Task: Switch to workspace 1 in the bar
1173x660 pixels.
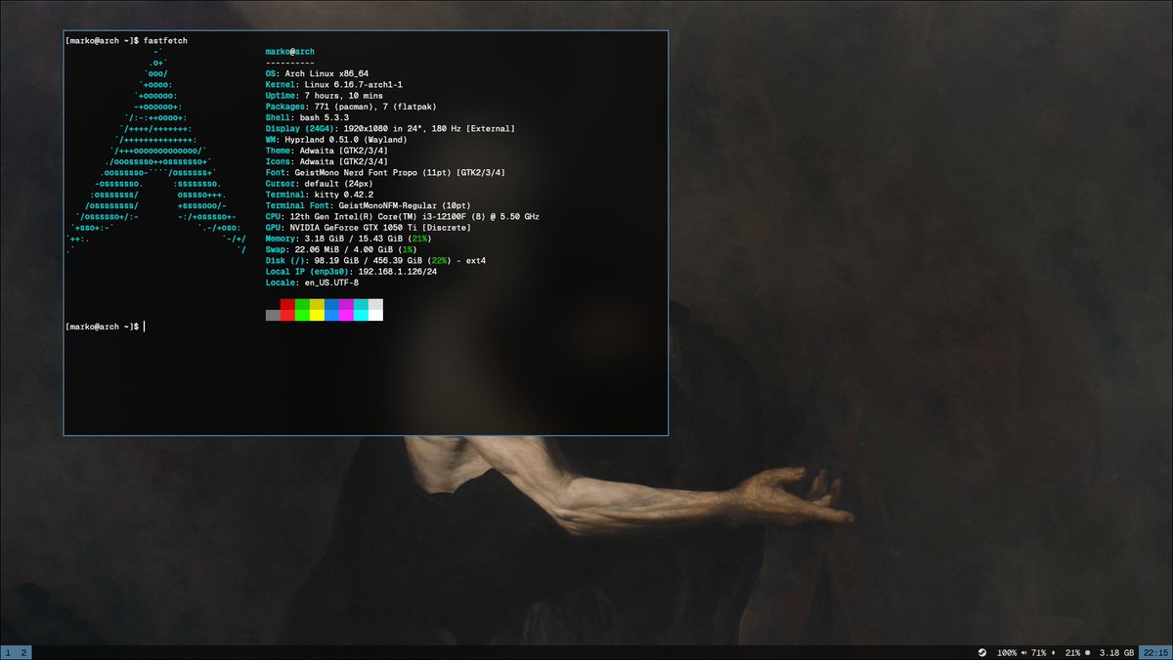Action: [7, 652]
